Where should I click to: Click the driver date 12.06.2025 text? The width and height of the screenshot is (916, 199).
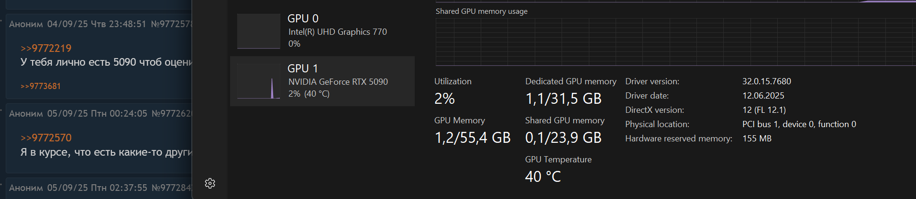pos(763,96)
